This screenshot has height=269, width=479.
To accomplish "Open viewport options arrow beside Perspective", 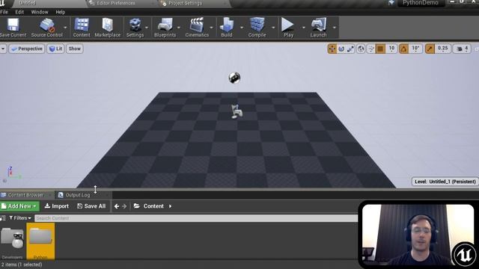I will [3, 49].
